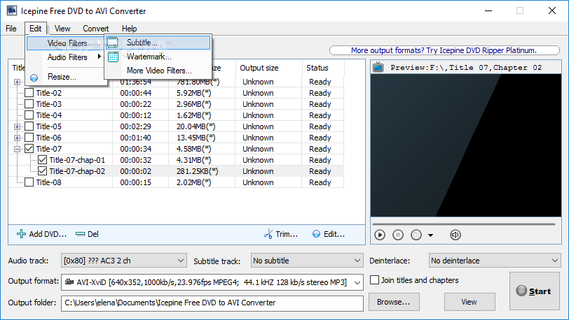
Task: Click the Edit globe icon in the list toolbar
Action: pos(317,234)
